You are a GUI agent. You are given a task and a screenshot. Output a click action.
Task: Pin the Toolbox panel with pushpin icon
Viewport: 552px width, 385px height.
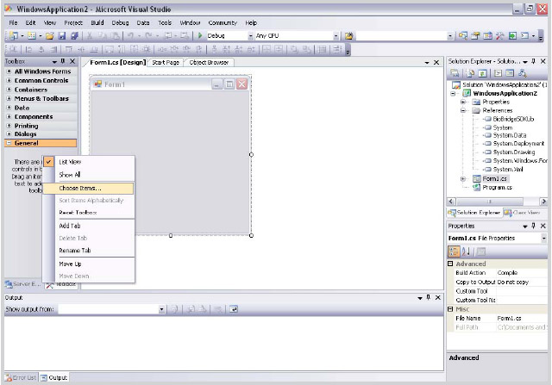[x=63, y=61]
